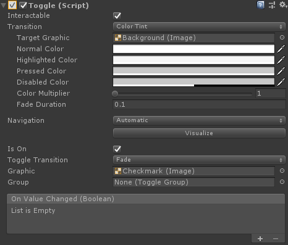
Task: Collapse the Toggle (Script) component foldout
Action: pyautogui.click(x=4, y=5)
